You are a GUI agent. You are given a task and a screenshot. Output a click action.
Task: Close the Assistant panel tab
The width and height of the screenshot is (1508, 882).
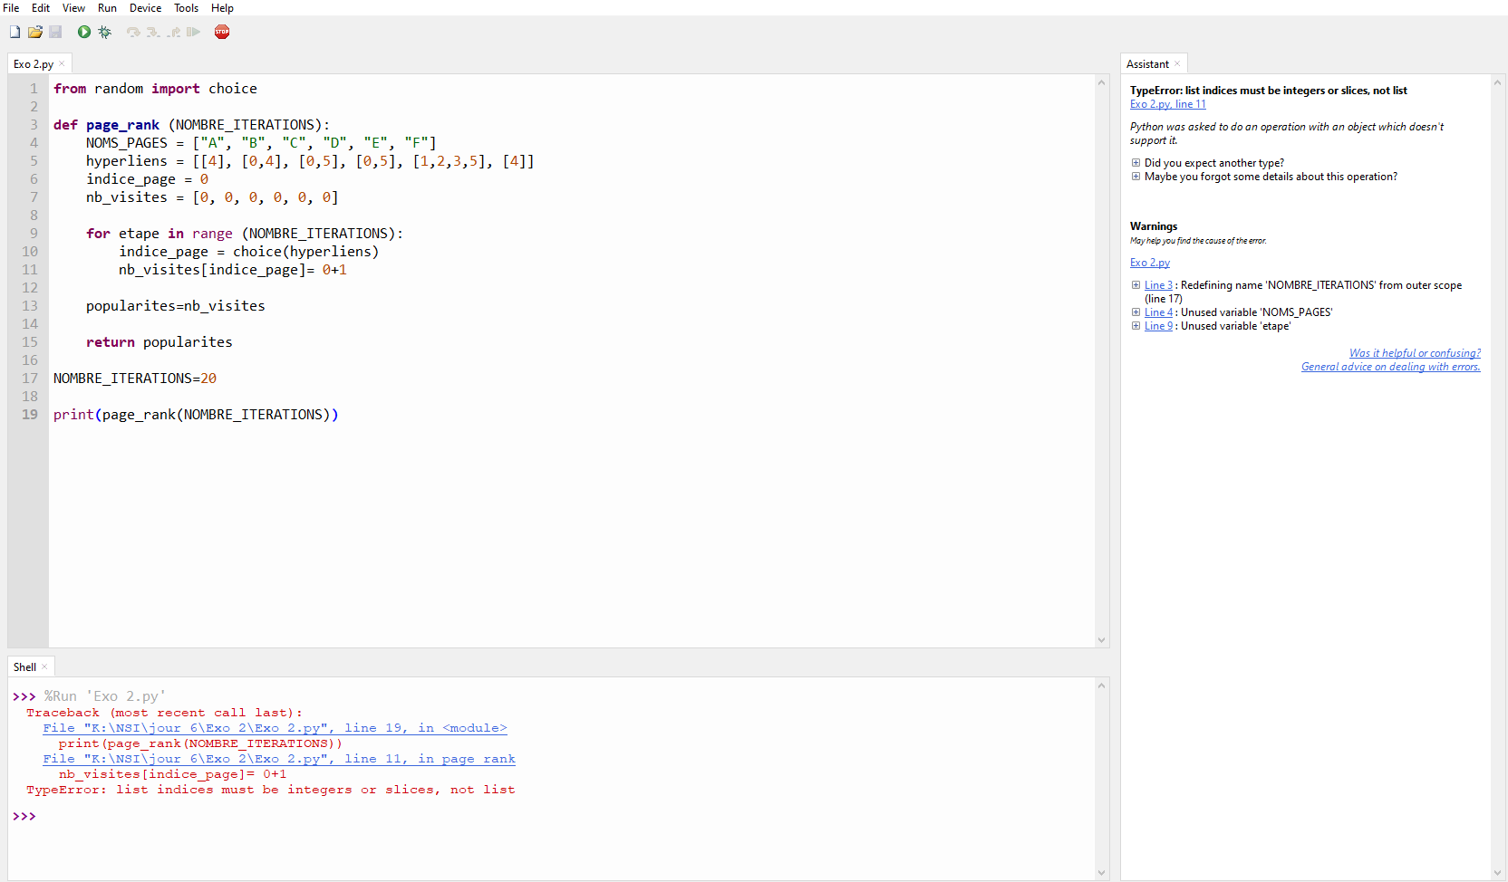[1177, 64]
